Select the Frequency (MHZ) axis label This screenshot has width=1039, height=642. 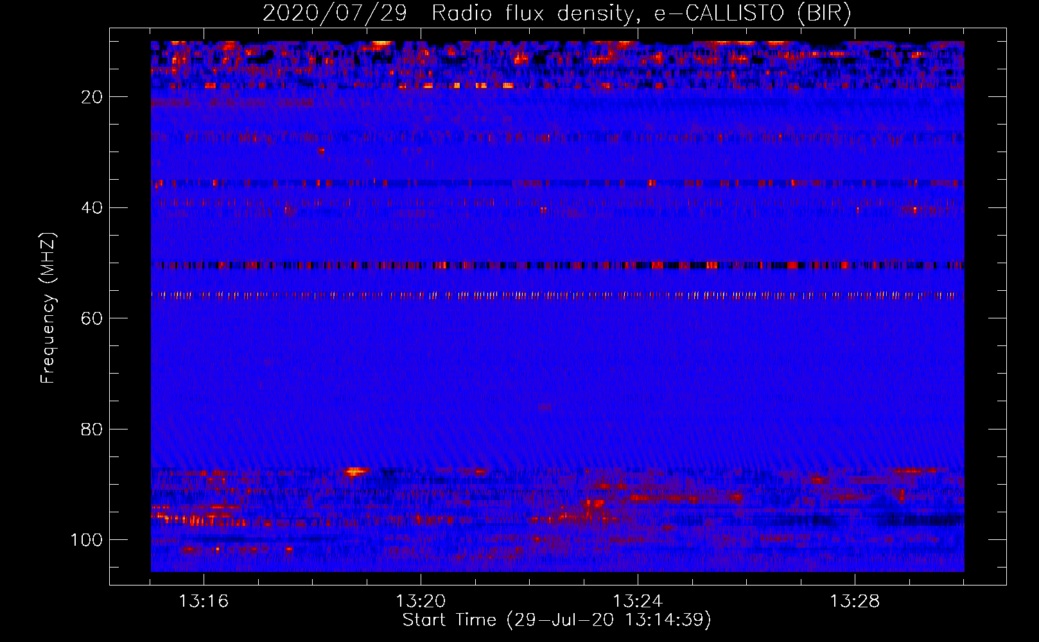tap(48, 308)
